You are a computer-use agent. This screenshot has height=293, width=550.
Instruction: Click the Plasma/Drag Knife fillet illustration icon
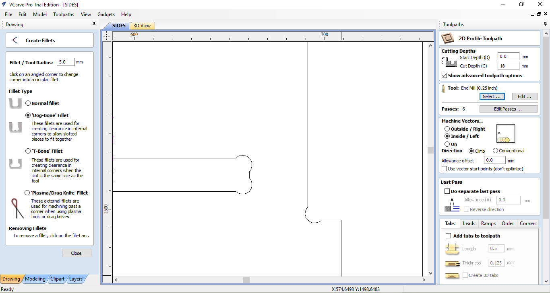coord(17,208)
